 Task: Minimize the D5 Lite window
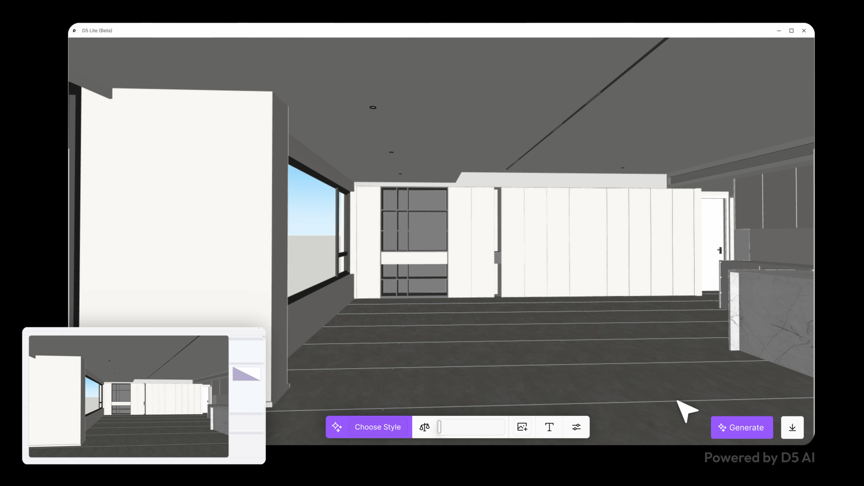point(779,31)
